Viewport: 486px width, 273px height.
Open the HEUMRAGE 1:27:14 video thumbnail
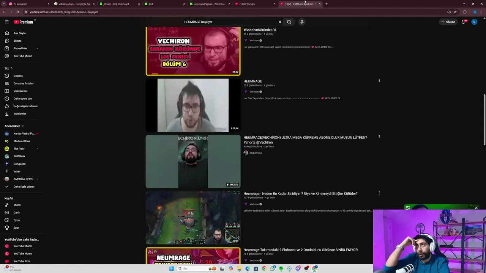(x=193, y=105)
